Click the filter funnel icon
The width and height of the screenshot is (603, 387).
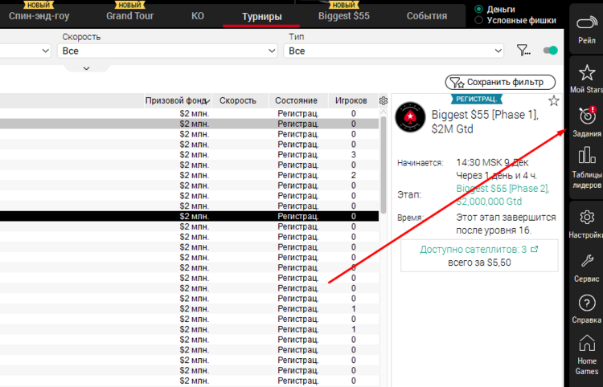click(x=523, y=51)
